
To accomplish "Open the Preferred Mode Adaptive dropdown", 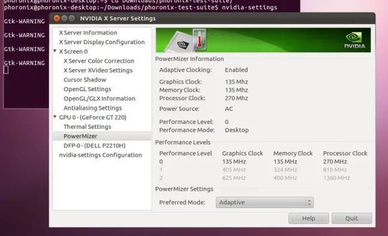I will 265,203.
